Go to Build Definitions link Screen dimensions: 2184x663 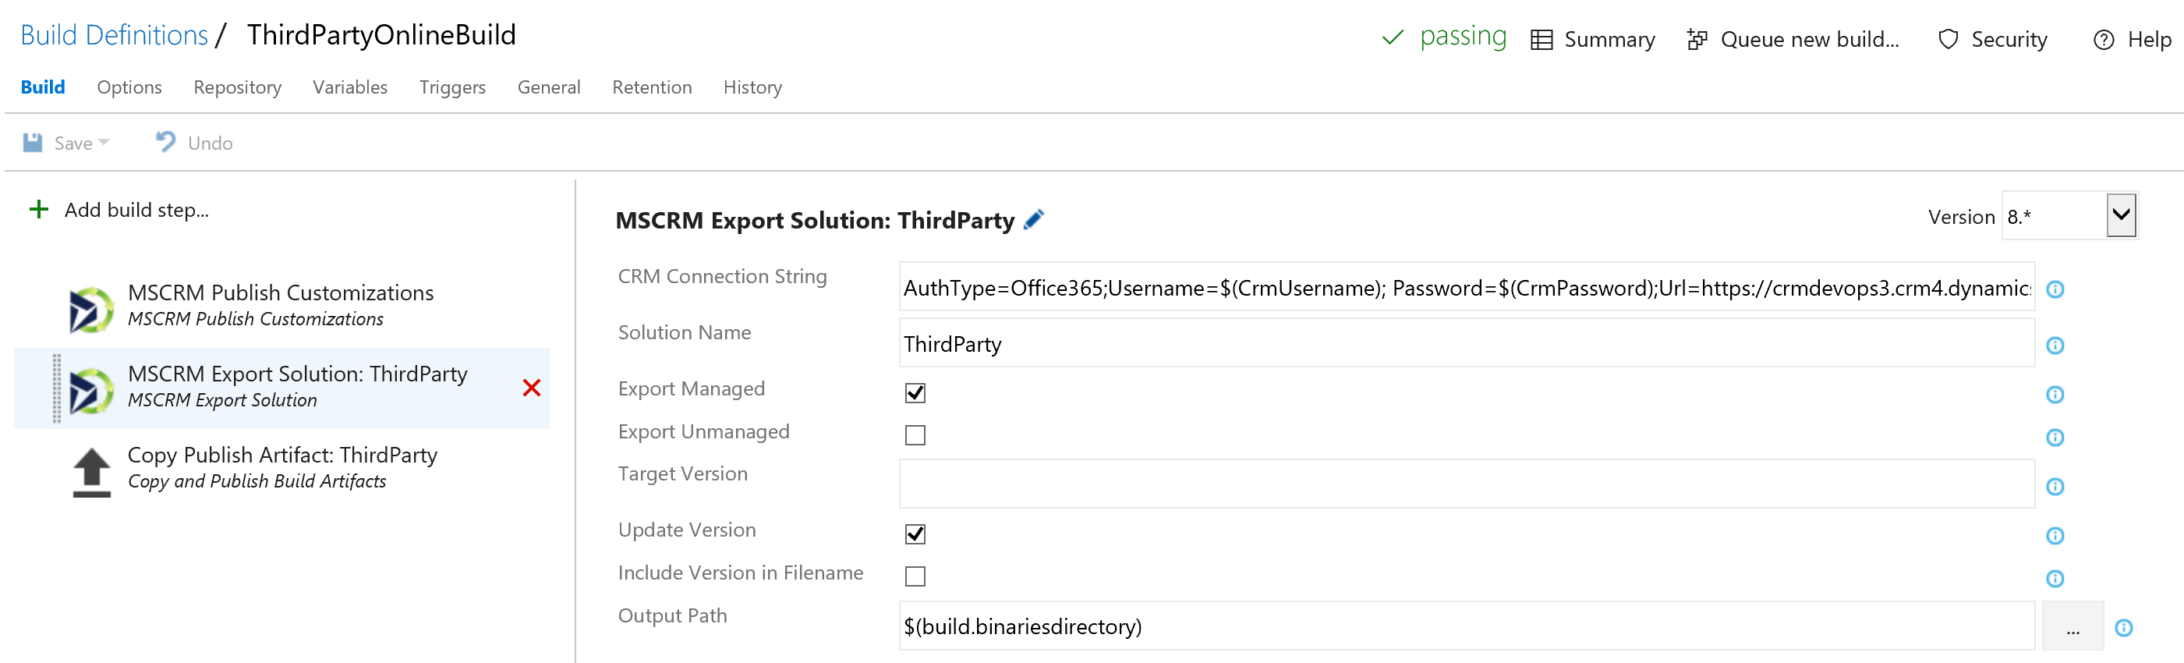115,35
